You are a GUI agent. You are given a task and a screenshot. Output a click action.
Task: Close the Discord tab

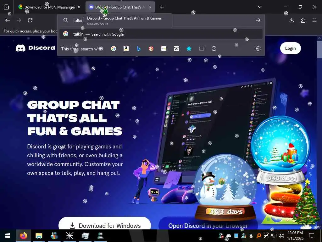(x=150, y=7)
